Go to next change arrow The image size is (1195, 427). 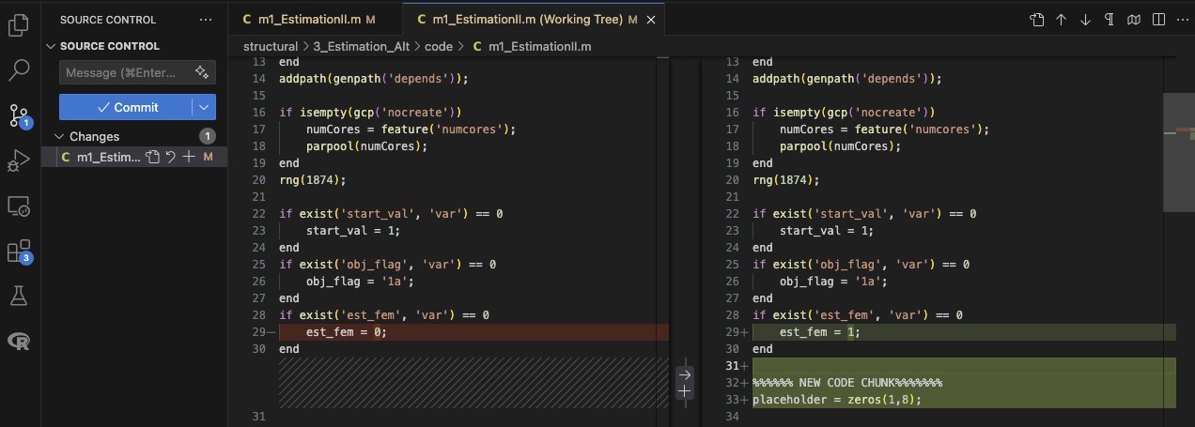coord(1085,19)
